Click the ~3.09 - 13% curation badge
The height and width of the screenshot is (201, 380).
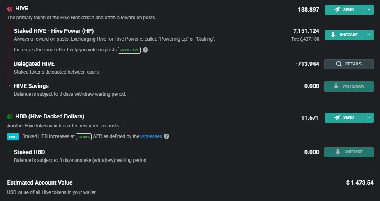tap(129, 50)
